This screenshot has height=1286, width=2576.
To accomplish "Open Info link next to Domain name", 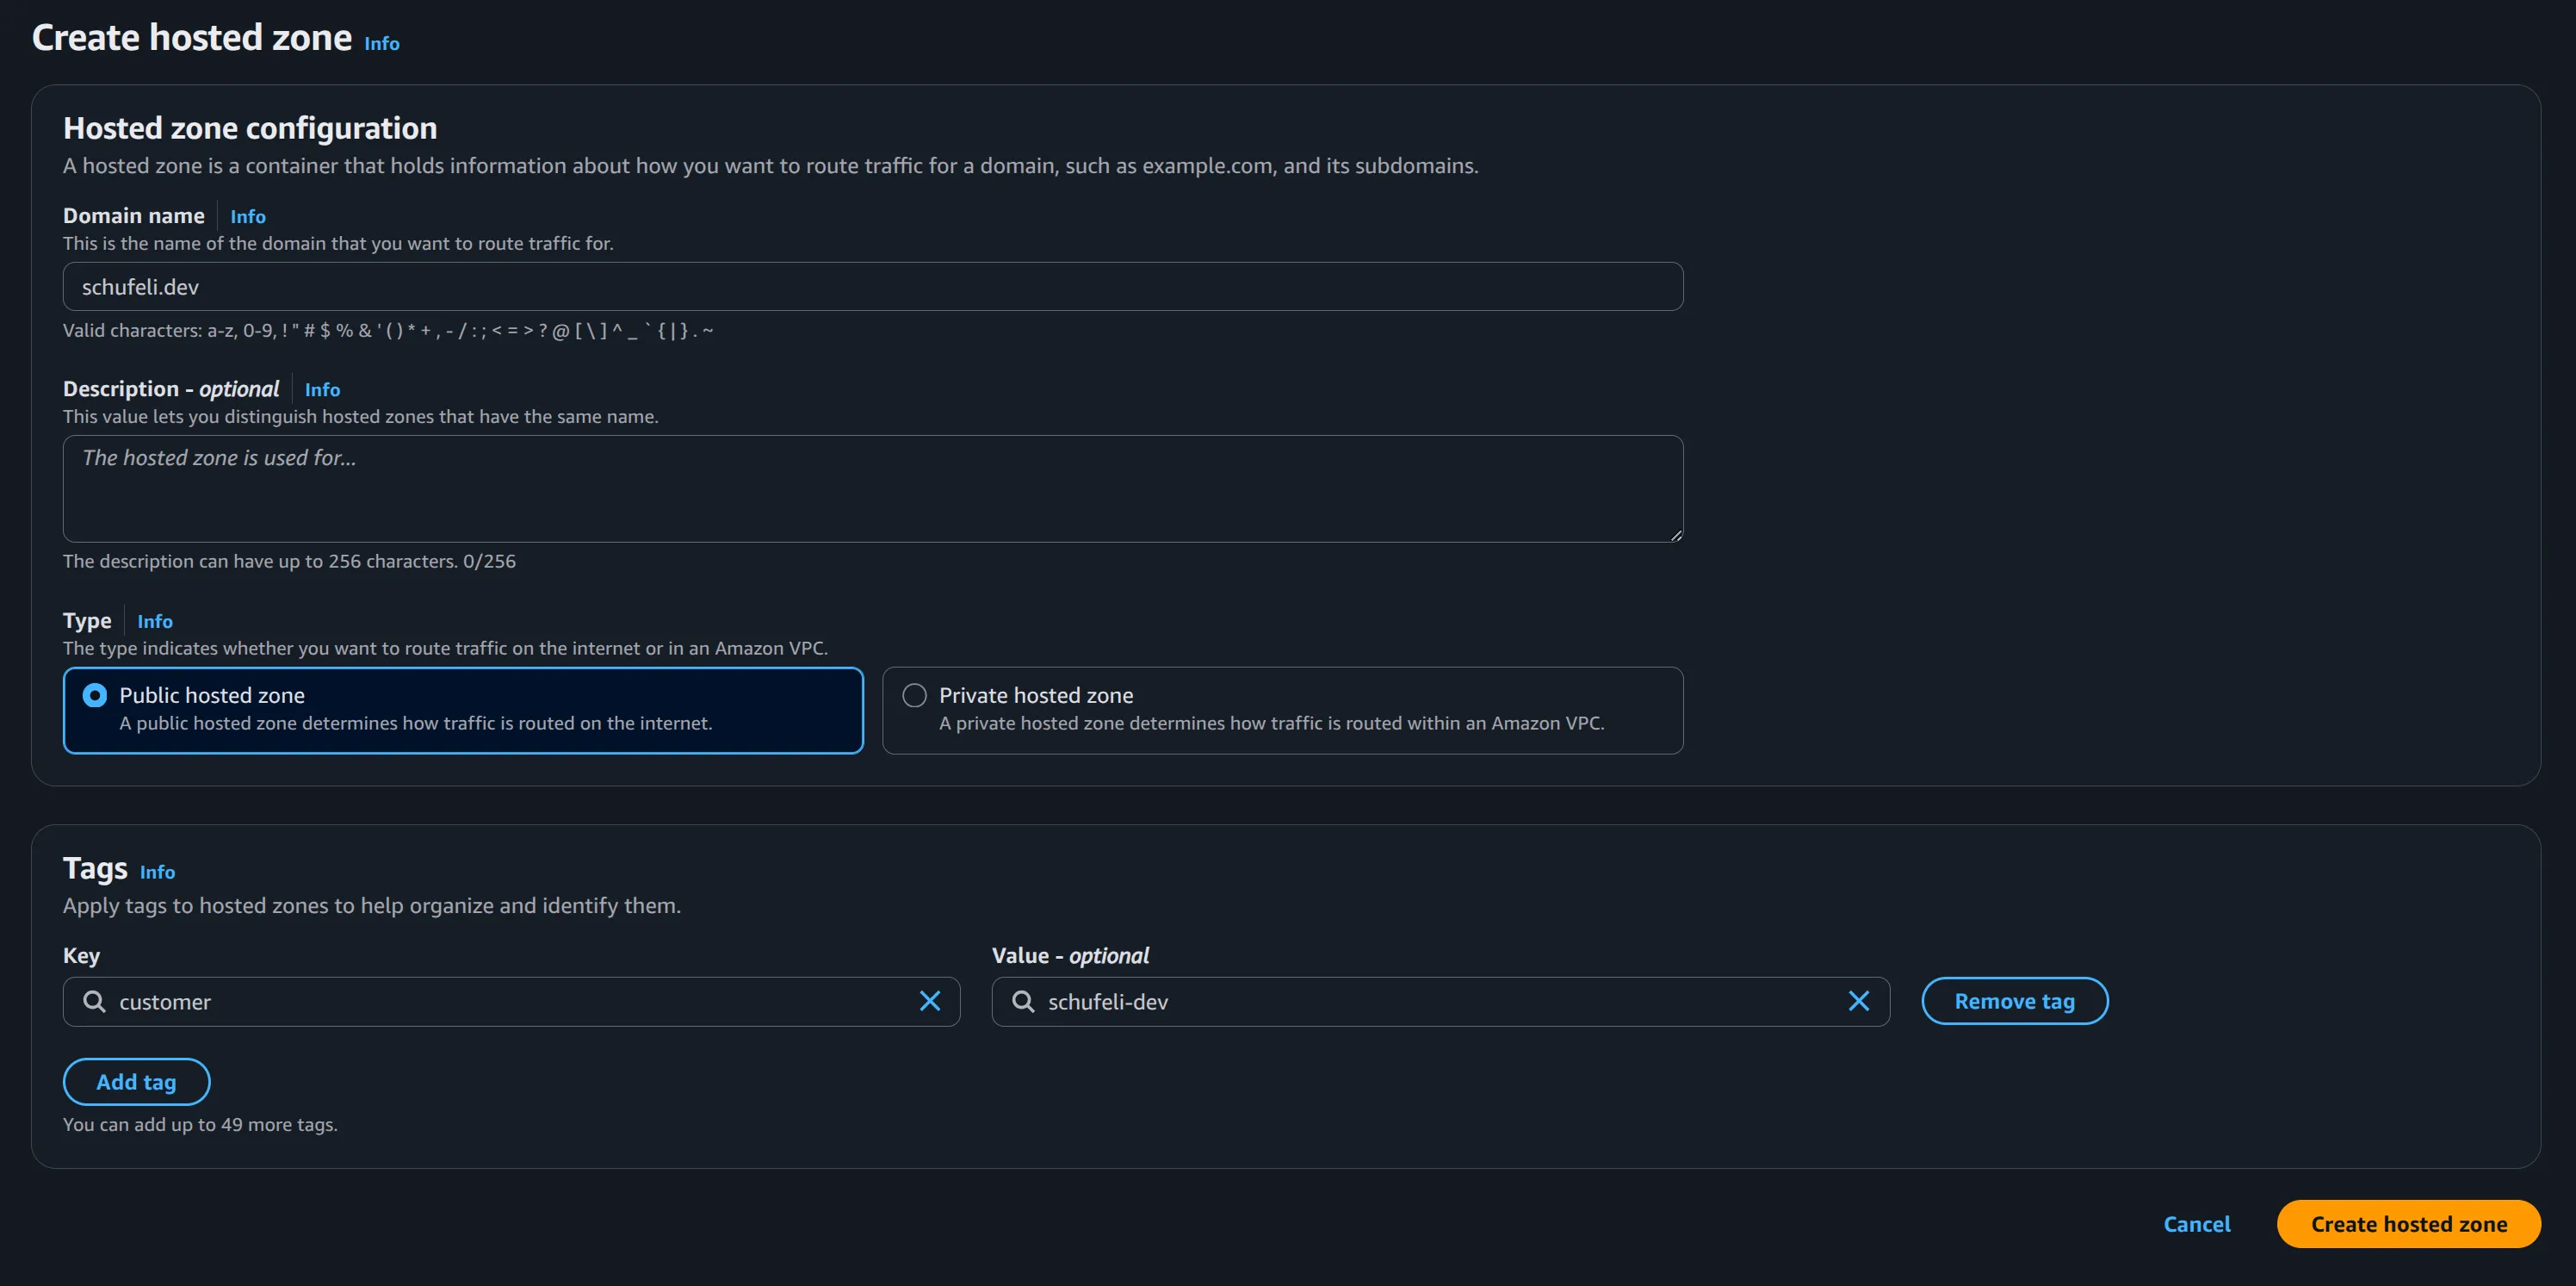I will pos(247,216).
